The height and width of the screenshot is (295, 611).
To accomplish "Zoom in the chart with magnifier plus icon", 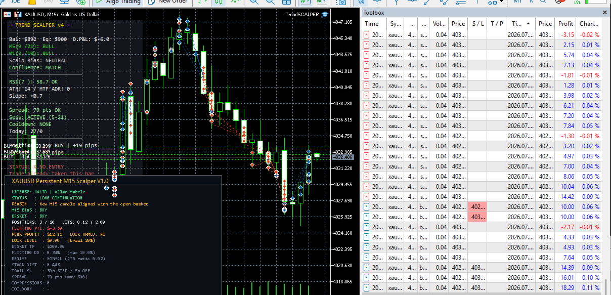I will (253, 2).
